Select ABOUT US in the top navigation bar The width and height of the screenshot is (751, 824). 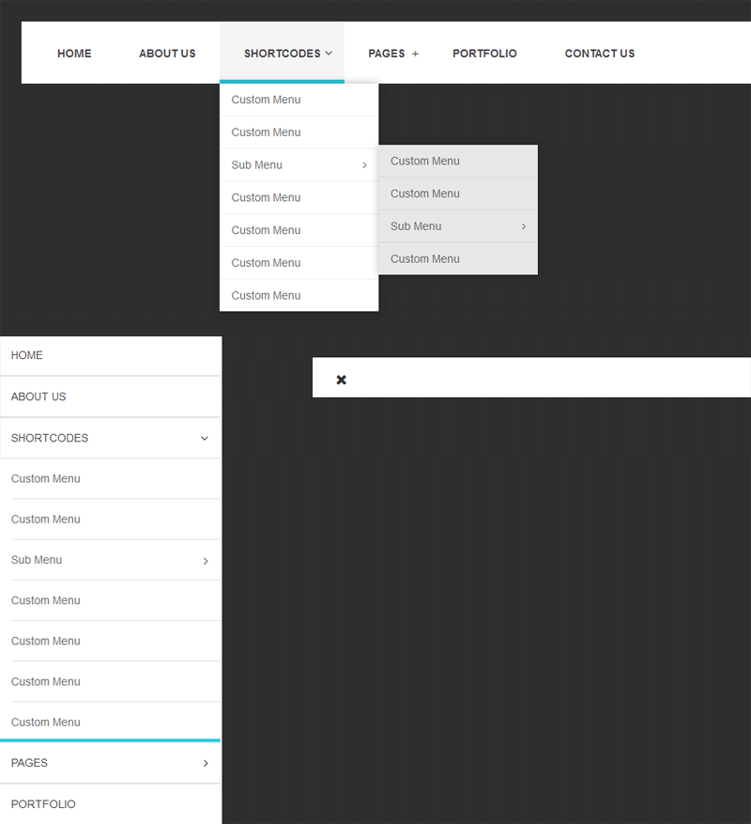(167, 54)
